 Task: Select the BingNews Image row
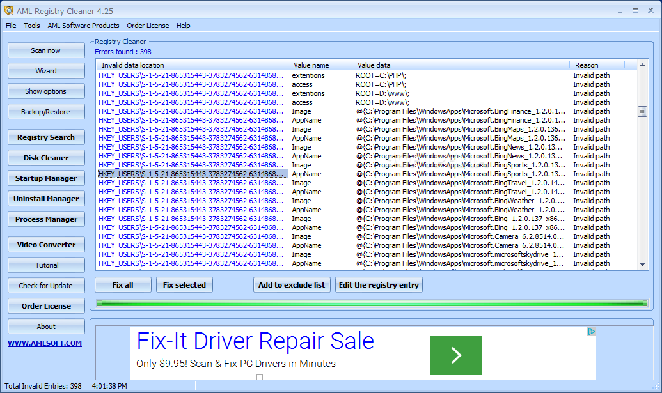coord(366,147)
